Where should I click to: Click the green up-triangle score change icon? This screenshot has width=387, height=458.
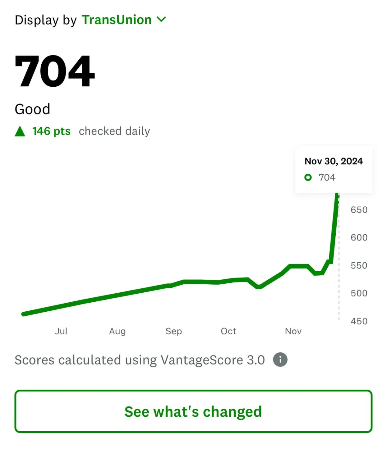(x=20, y=131)
